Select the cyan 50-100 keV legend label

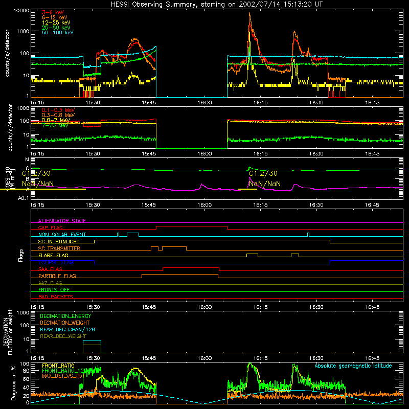[58, 32]
